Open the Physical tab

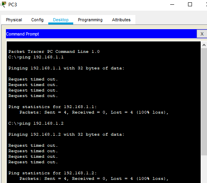[14, 20]
